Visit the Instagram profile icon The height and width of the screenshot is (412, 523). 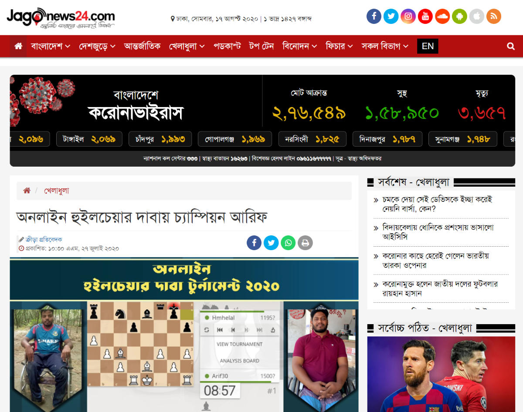[x=408, y=17]
